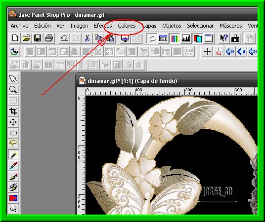Select the rectangular Selection tool
265x222 pixels.
(13, 133)
